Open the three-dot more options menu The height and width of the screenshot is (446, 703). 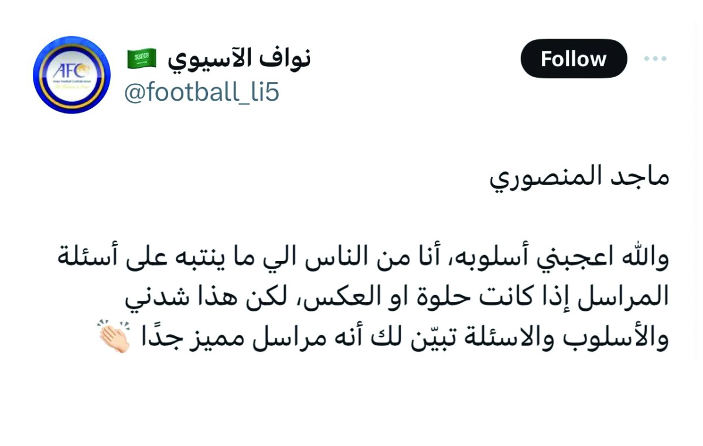tap(655, 59)
